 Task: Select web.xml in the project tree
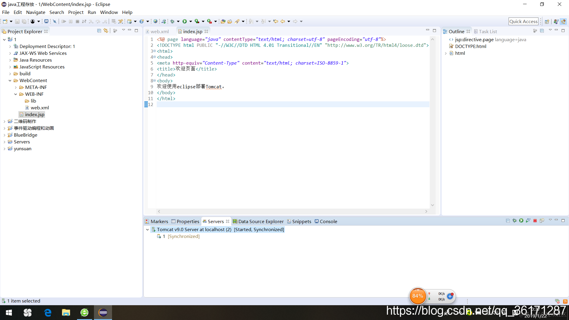[40, 108]
